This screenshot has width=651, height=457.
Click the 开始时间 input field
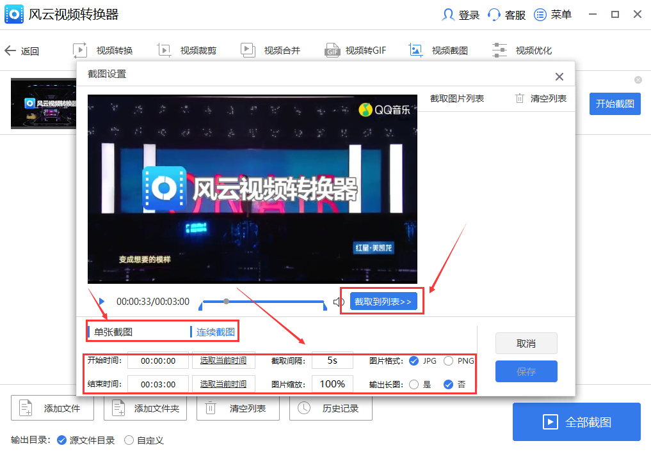[x=157, y=360]
